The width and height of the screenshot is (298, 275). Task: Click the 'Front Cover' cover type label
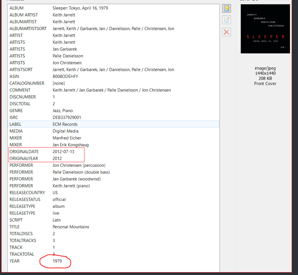pos(265,84)
